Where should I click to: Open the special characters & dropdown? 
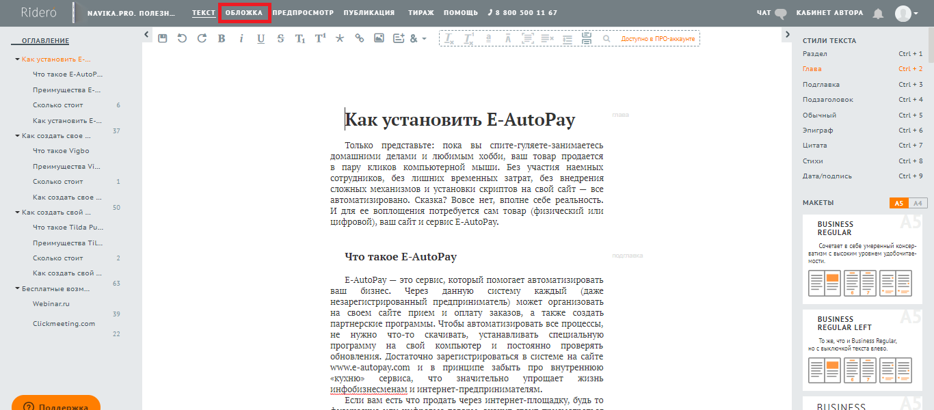pyautogui.click(x=418, y=39)
